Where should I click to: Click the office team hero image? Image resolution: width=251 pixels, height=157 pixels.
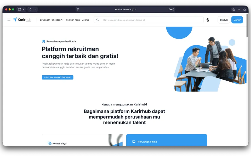[210, 64]
